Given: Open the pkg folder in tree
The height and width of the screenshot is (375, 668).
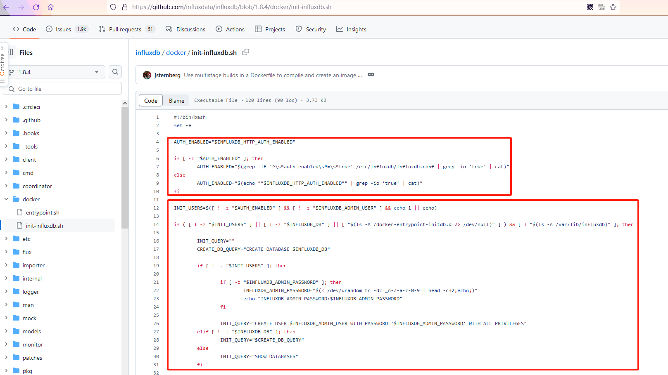Looking at the screenshot, I should point(27,371).
